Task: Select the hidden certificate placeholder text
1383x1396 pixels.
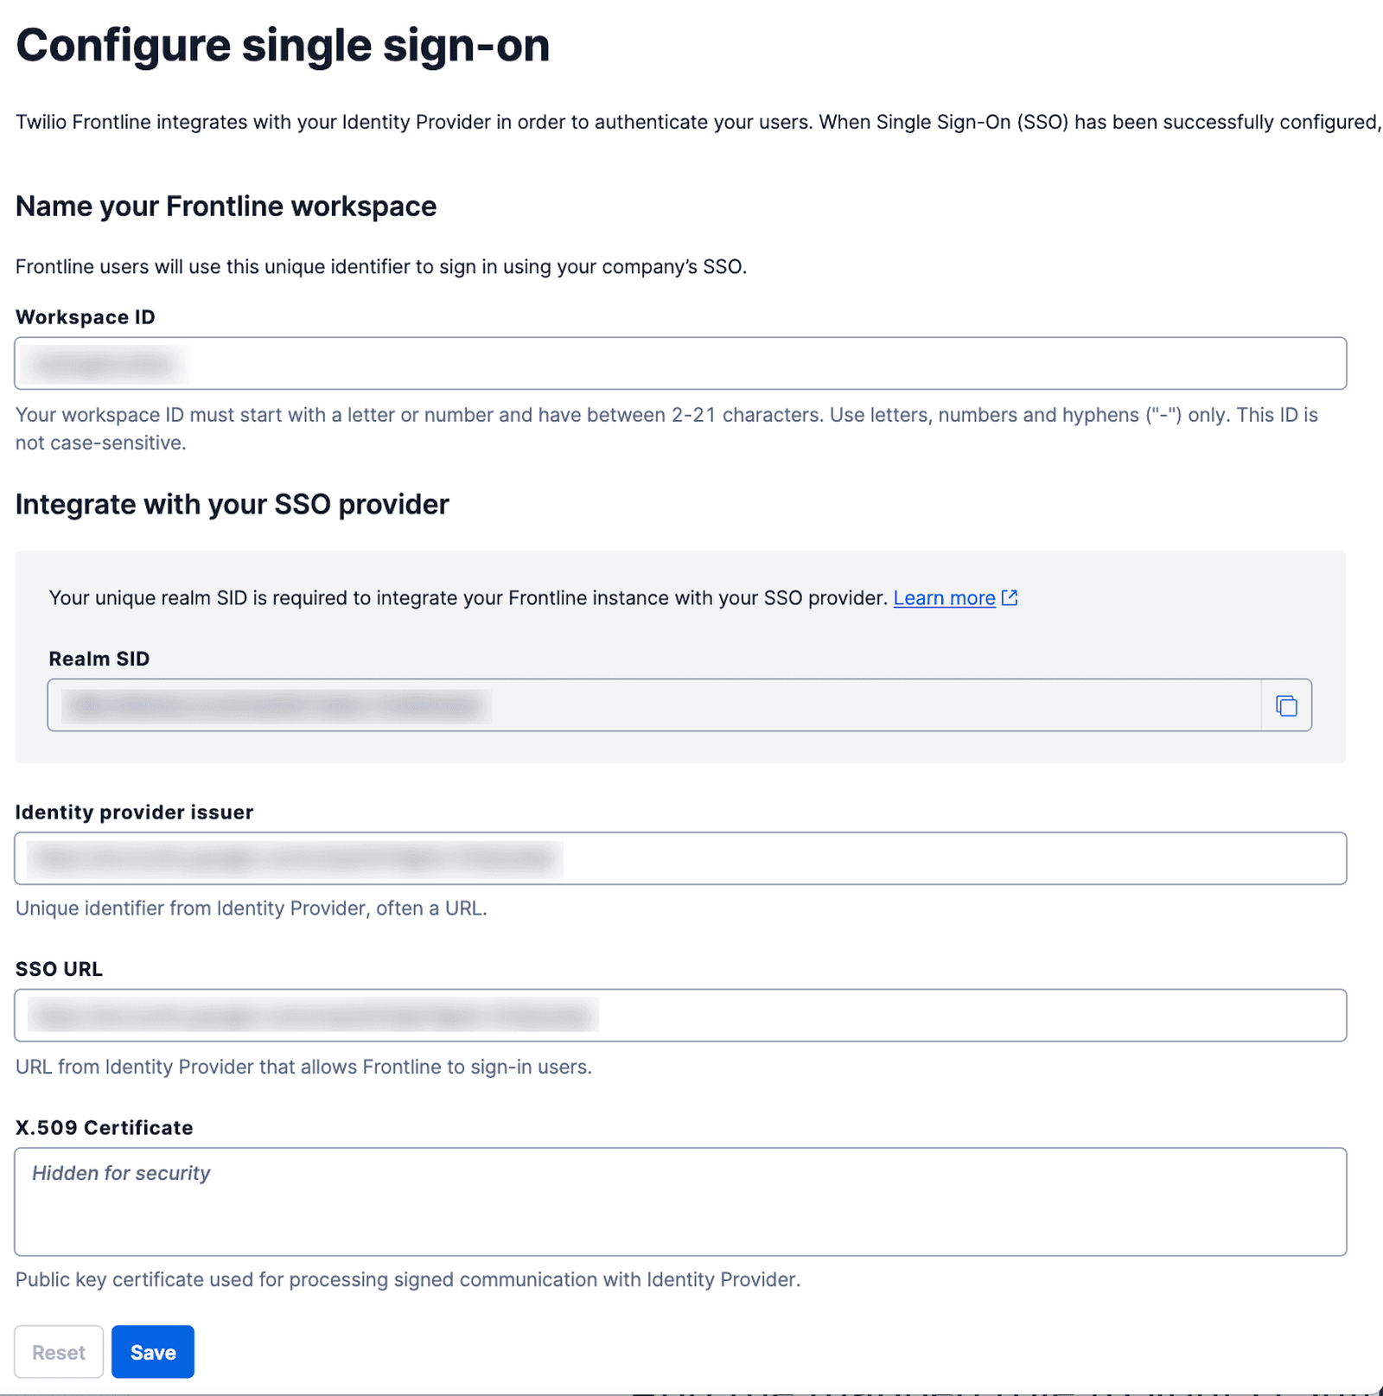Action: coord(121,1173)
